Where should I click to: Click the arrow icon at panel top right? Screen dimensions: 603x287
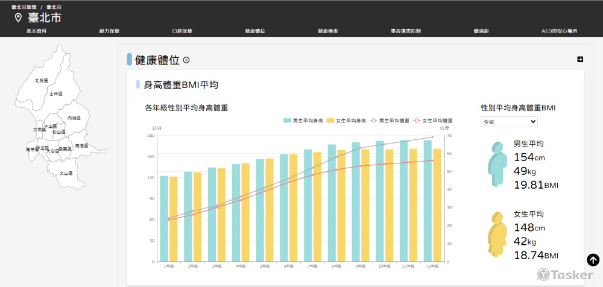(580, 59)
